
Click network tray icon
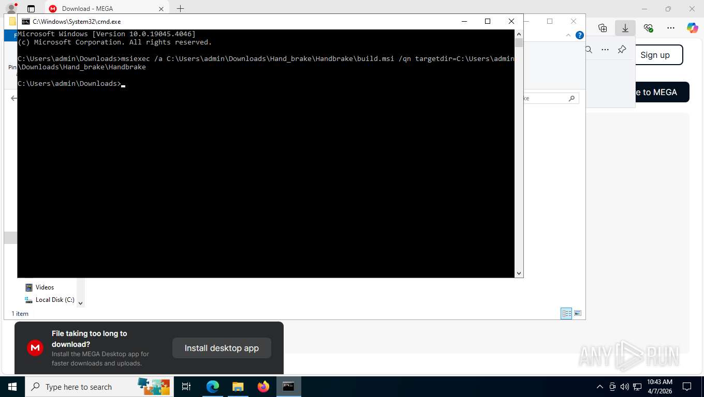[637, 387]
